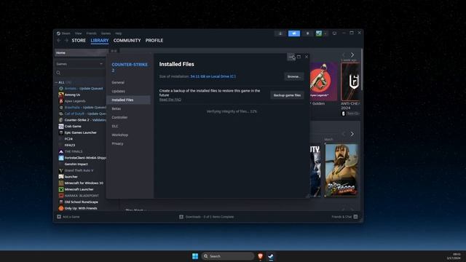Switch to the COMMUNITY tab
466x262 pixels.
[x=127, y=41]
